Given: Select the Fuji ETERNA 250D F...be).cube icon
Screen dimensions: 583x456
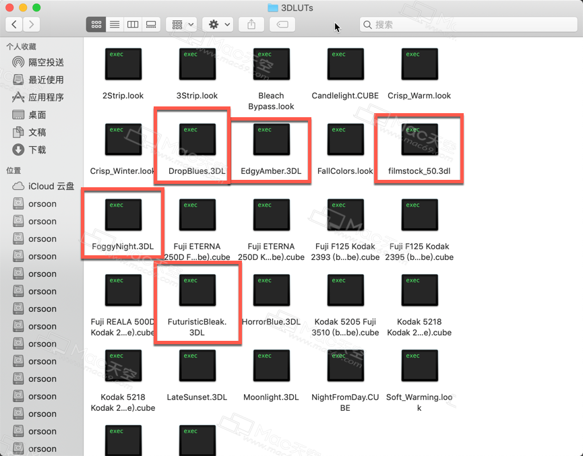Looking at the screenshot, I should tap(197, 215).
